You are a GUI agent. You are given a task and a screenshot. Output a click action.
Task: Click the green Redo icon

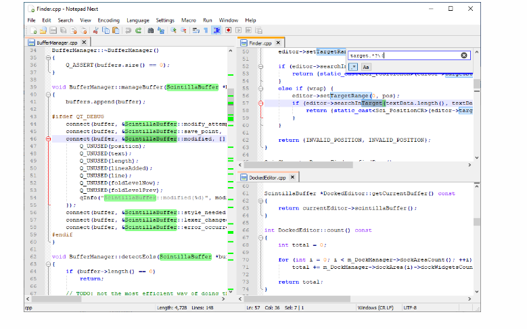[x=138, y=30]
